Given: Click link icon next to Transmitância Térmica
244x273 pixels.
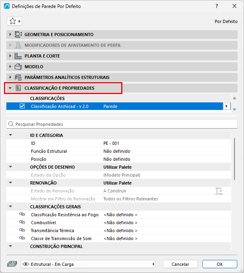Looking at the screenshot, I should coord(22,230).
